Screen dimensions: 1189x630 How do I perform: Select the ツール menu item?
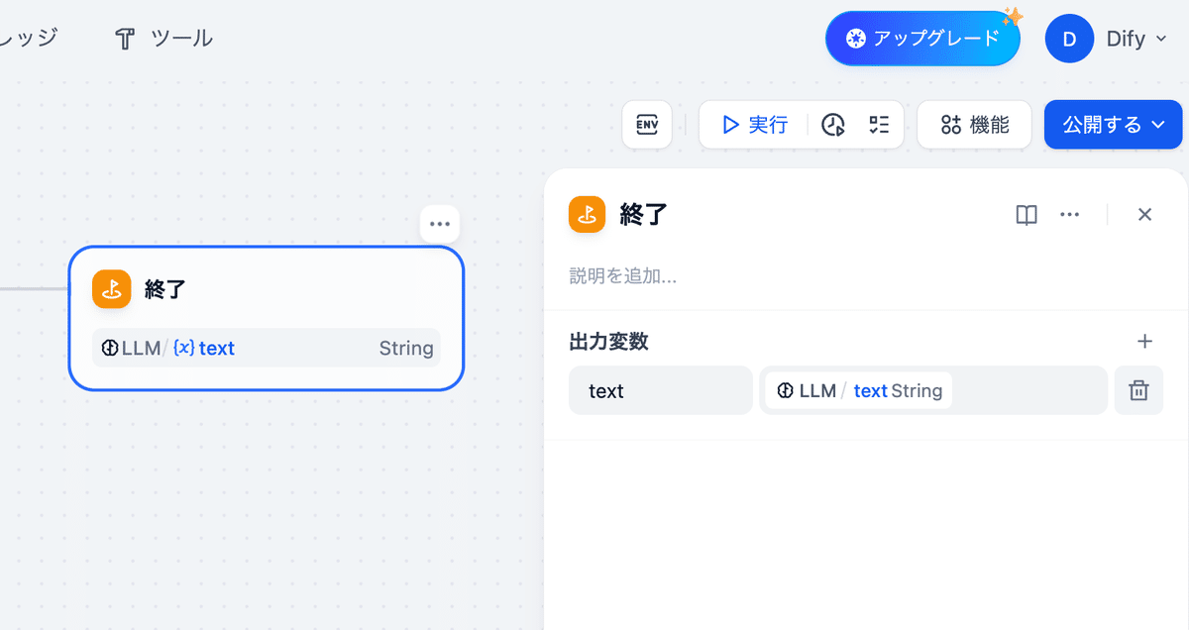[163, 38]
